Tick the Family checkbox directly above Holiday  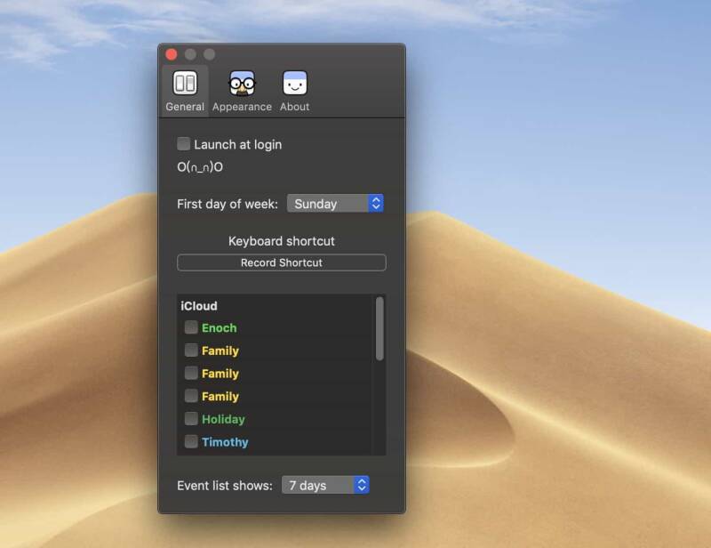(191, 396)
